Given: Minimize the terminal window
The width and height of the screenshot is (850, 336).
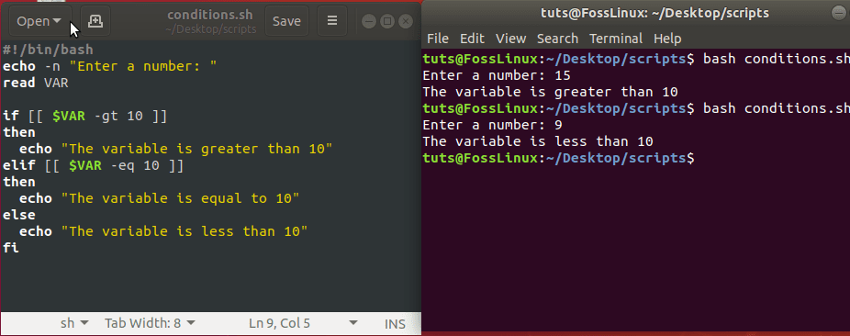Looking at the screenshot, I should coord(840,14).
